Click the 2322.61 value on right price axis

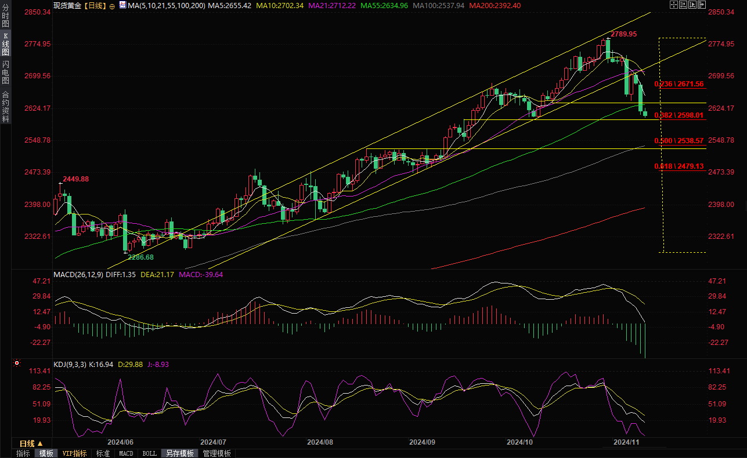722,237
